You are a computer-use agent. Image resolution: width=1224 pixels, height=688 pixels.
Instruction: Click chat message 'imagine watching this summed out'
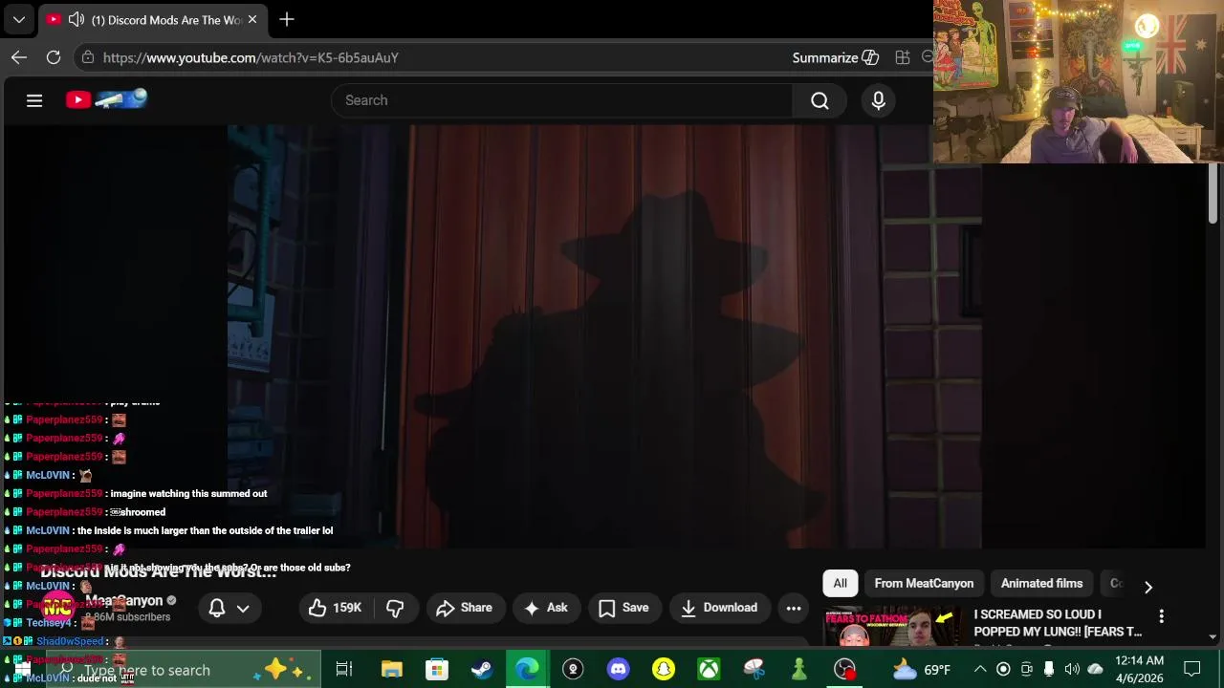click(188, 494)
